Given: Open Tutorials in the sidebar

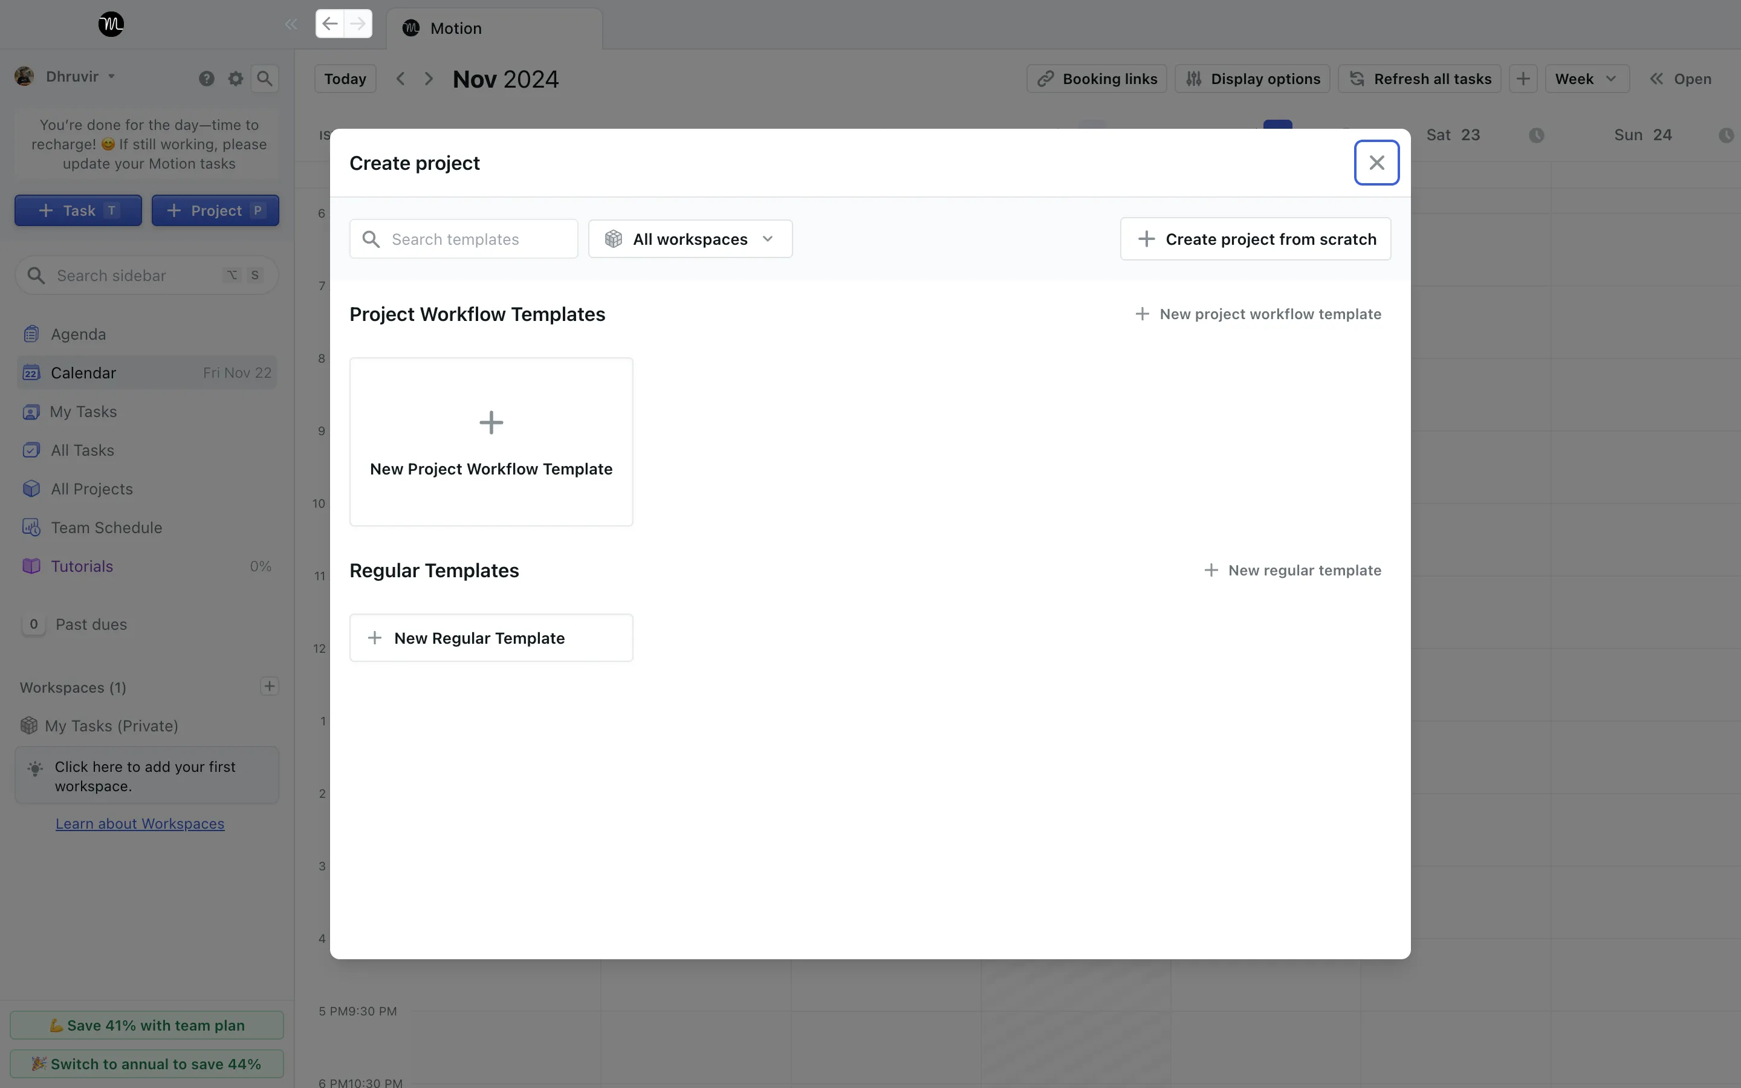Looking at the screenshot, I should point(147,566).
